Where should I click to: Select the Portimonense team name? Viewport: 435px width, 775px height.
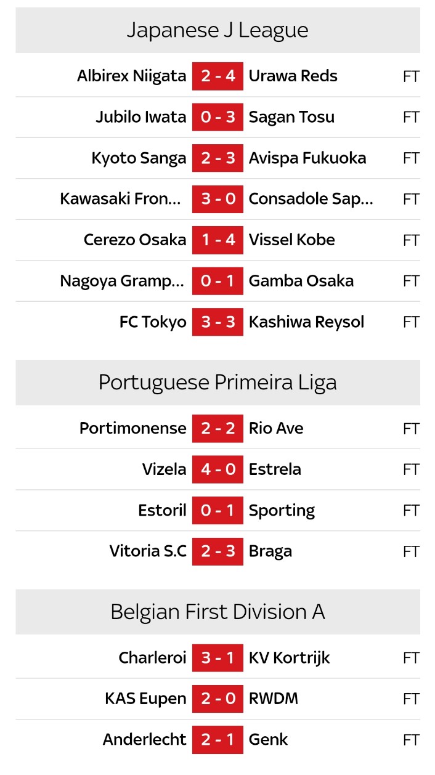click(132, 428)
